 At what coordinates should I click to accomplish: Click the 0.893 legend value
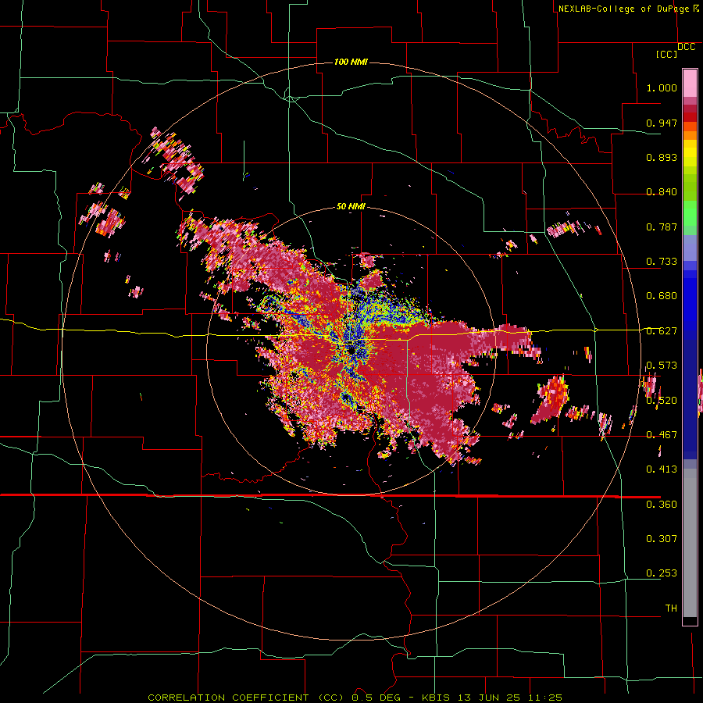click(662, 157)
